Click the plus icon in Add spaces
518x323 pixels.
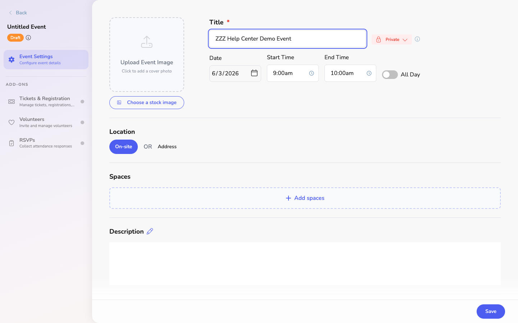click(x=288, y=198)
